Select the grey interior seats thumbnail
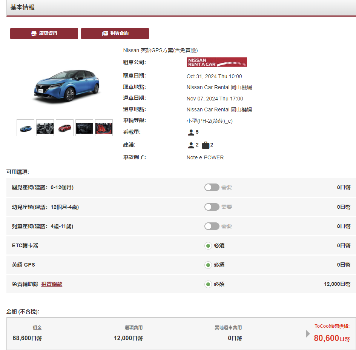Screen dimensions: 356x350 click(x=45, y=128)
